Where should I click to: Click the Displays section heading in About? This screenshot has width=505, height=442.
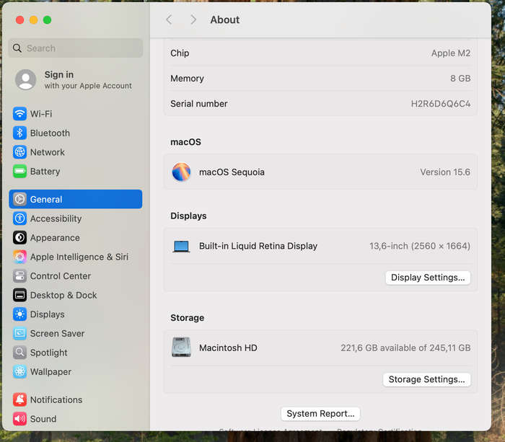click(x=188, y=216)
